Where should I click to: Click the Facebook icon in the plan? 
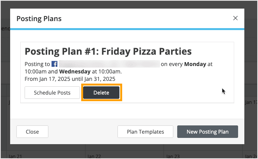point(55,64)
